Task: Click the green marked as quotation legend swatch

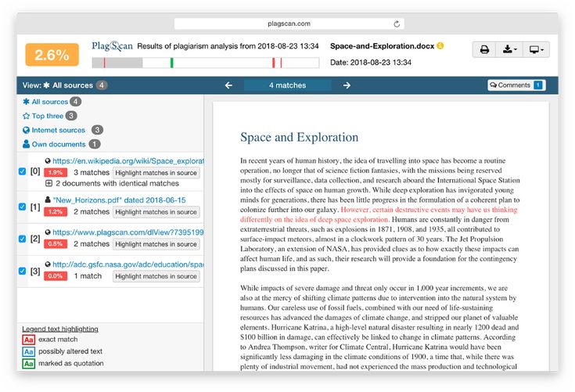Action: [29, 364]
